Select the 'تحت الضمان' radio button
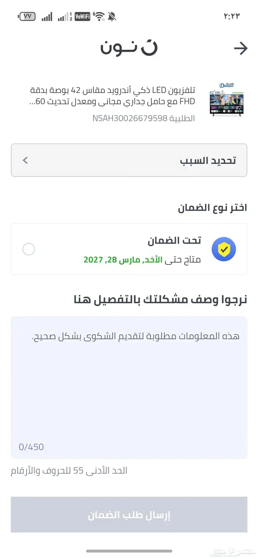The image size is (258, 559). pos(29,249)
